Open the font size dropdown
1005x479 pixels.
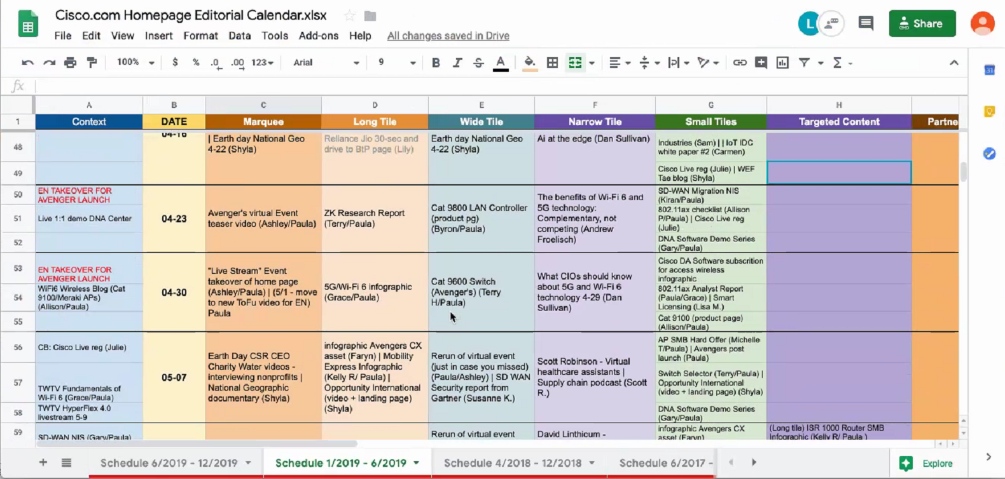click(x=396, y=62)
